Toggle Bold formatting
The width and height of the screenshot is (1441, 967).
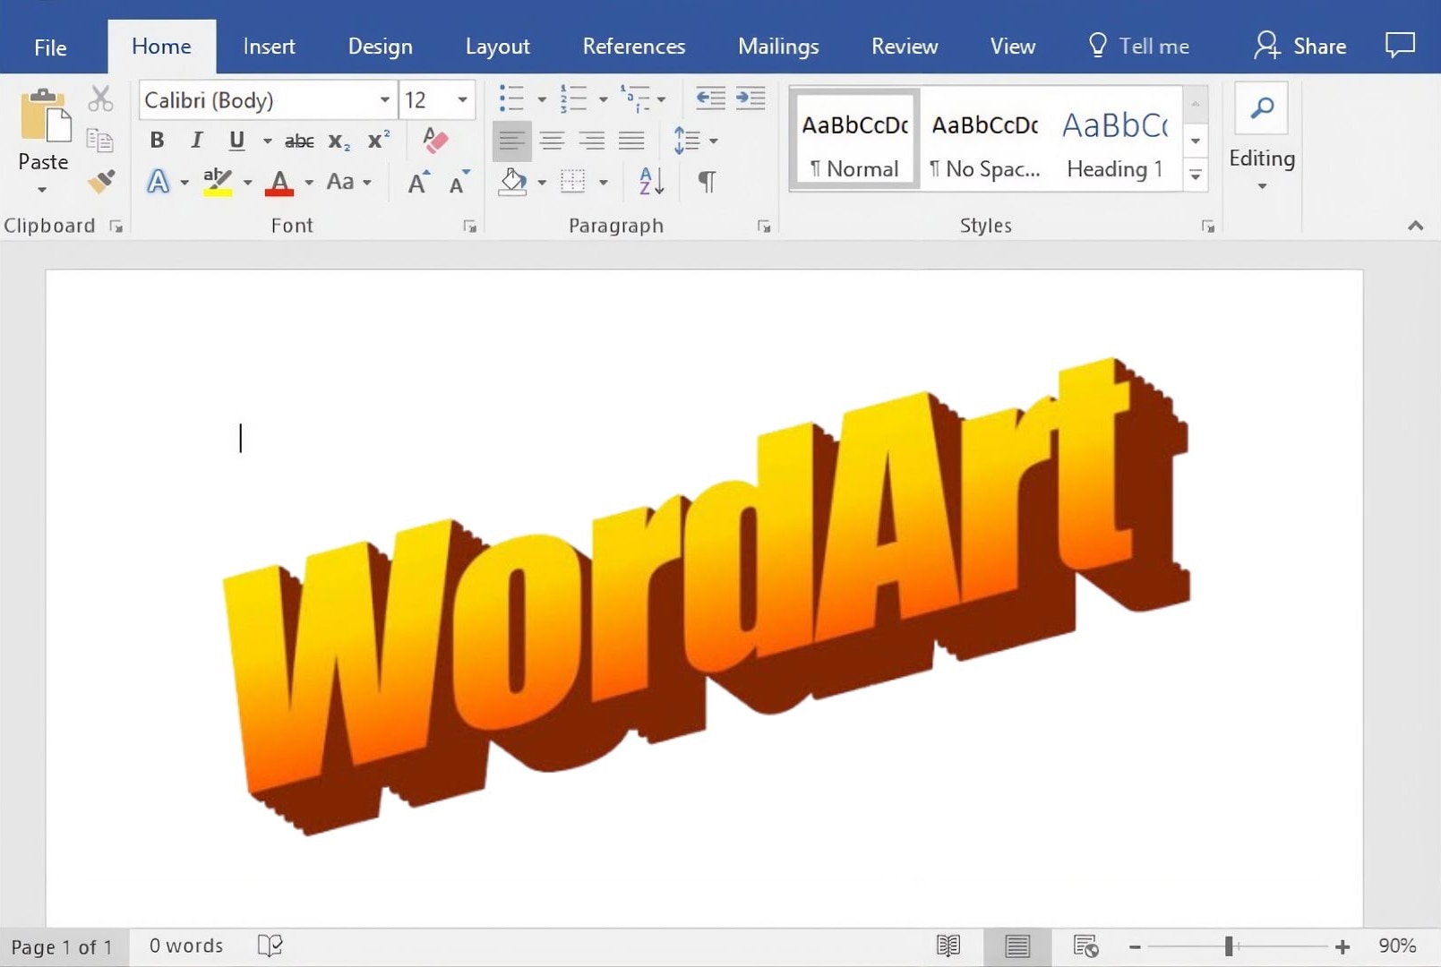point(157,140)
